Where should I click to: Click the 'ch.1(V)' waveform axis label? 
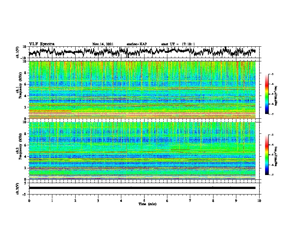18,52
